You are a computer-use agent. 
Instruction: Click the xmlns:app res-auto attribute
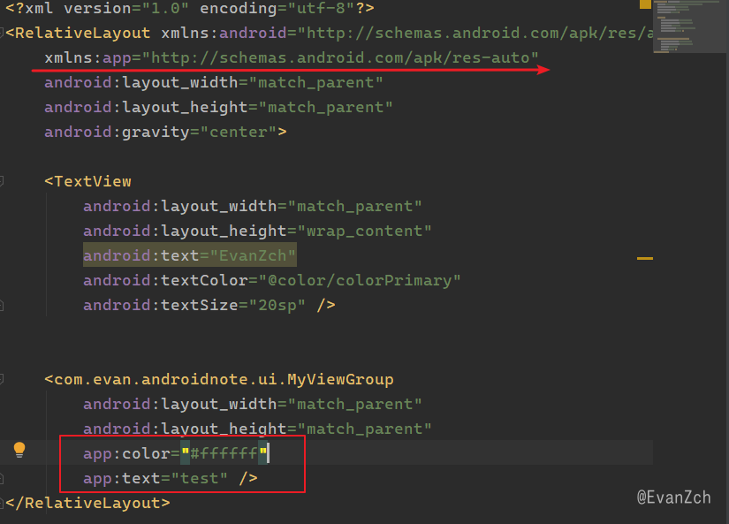pos(292,57)
